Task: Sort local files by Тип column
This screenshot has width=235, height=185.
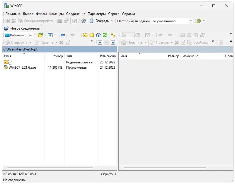Action: click(81, 56)
